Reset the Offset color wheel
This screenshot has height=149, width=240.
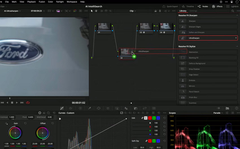[53, 123]
